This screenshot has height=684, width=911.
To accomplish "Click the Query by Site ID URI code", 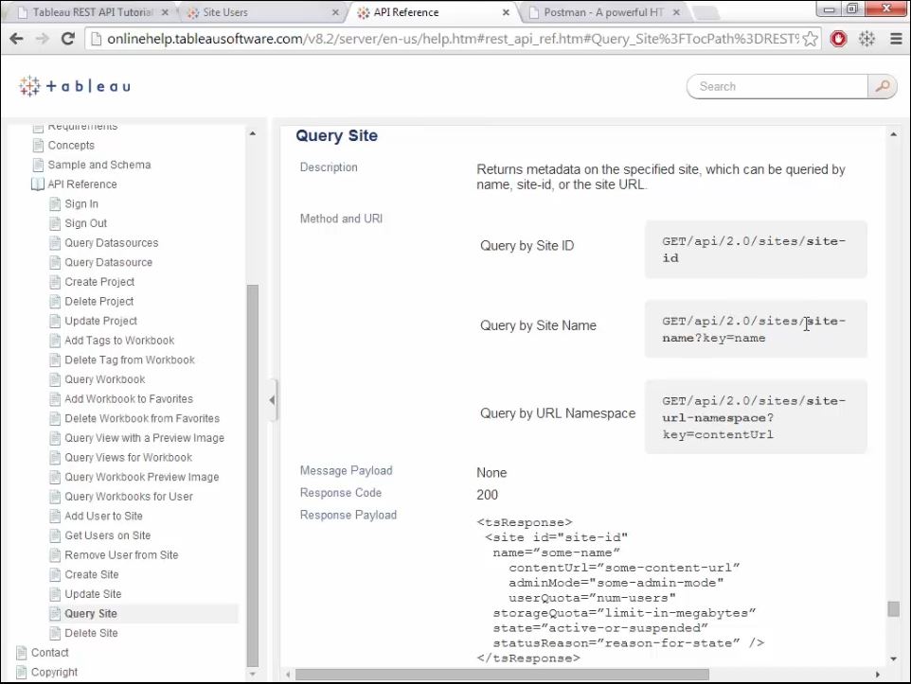I will click(754, 250).
